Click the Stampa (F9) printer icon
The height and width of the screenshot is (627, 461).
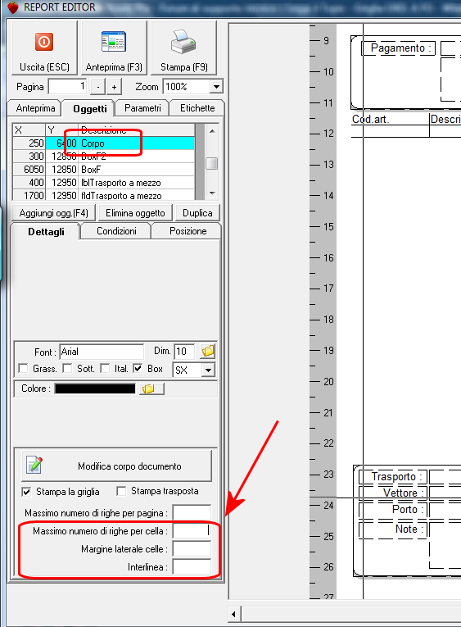pos(183,42)
